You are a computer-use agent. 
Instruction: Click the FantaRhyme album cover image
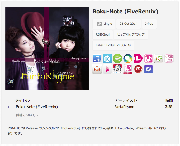pos(47,48)
